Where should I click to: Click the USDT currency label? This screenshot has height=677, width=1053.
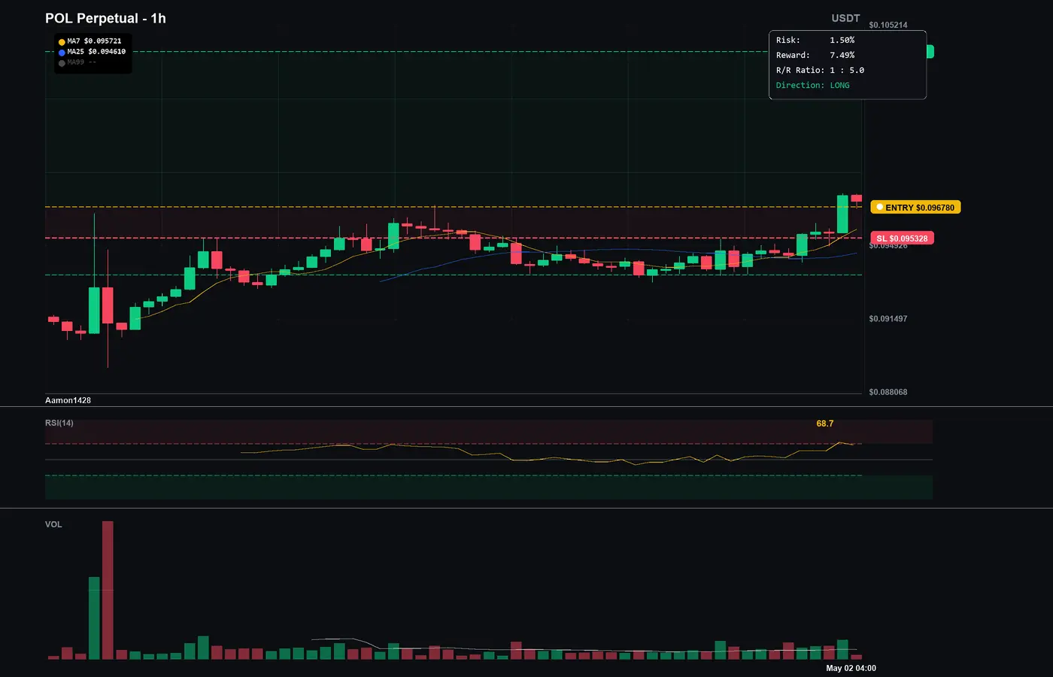click(x=845, y=18)
